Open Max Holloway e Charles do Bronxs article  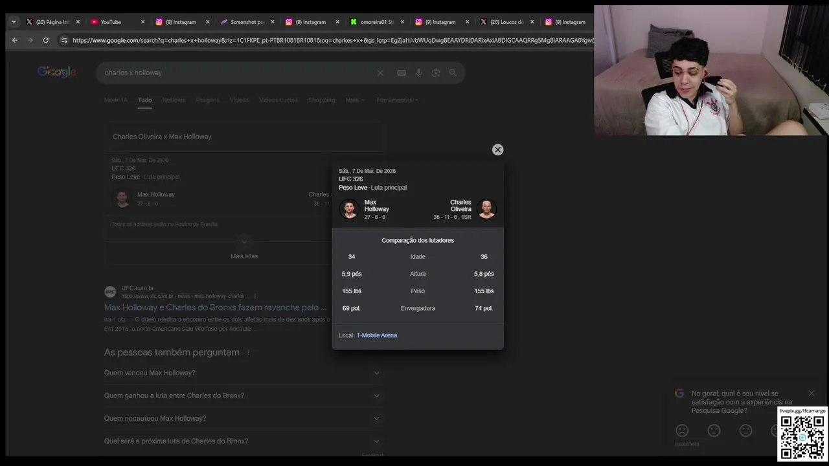(216, 307)
